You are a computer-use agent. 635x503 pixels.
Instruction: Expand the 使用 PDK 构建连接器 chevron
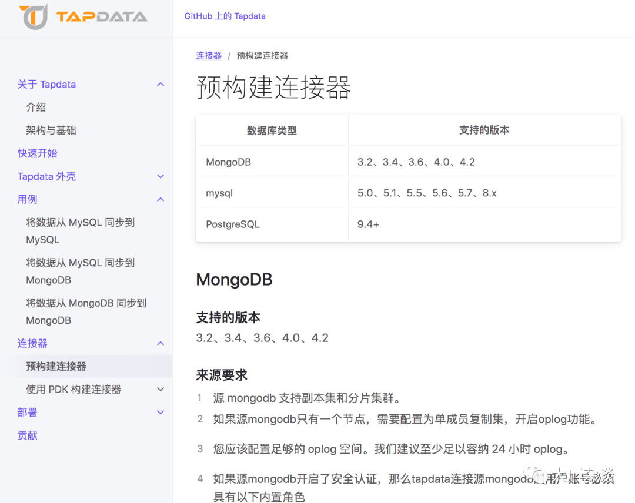click(161, 389)
